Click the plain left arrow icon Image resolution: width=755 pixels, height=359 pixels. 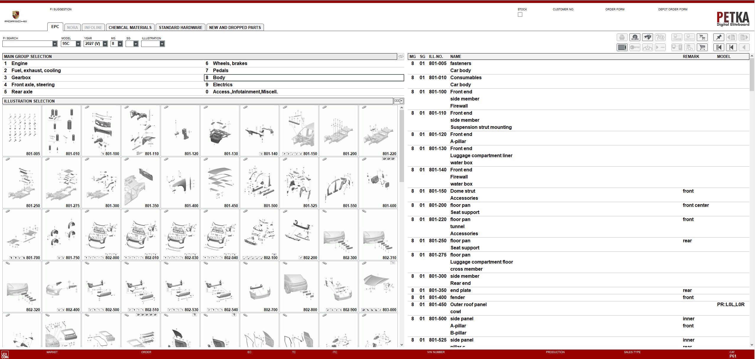(x=744, y=47)
